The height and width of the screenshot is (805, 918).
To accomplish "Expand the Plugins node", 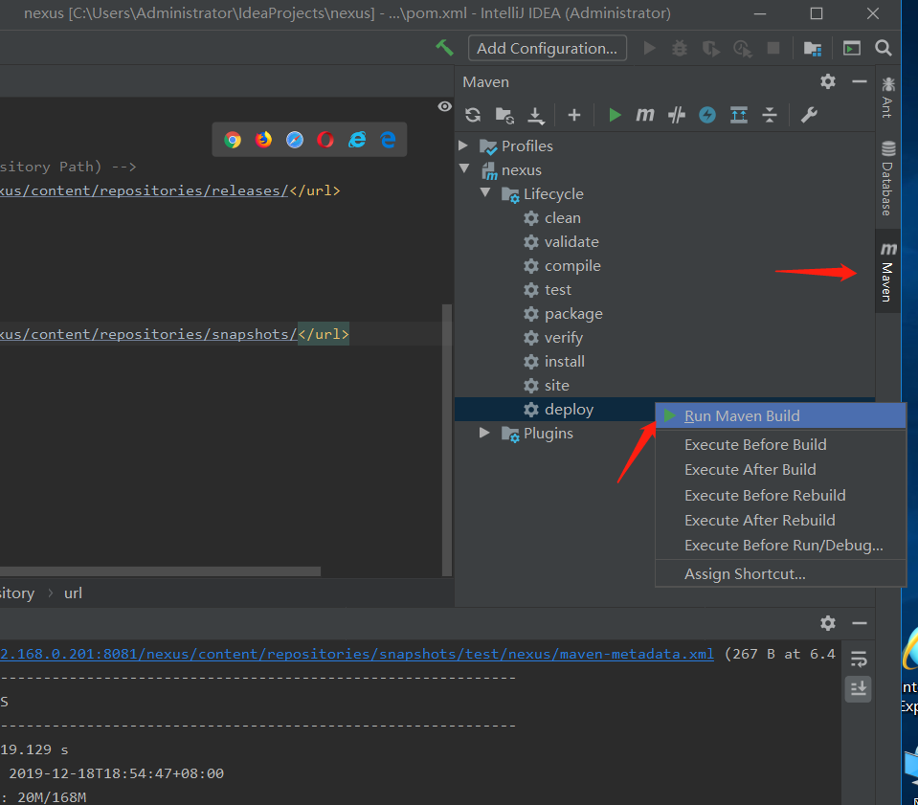I will pyautogui.click(x=484, y=433).
